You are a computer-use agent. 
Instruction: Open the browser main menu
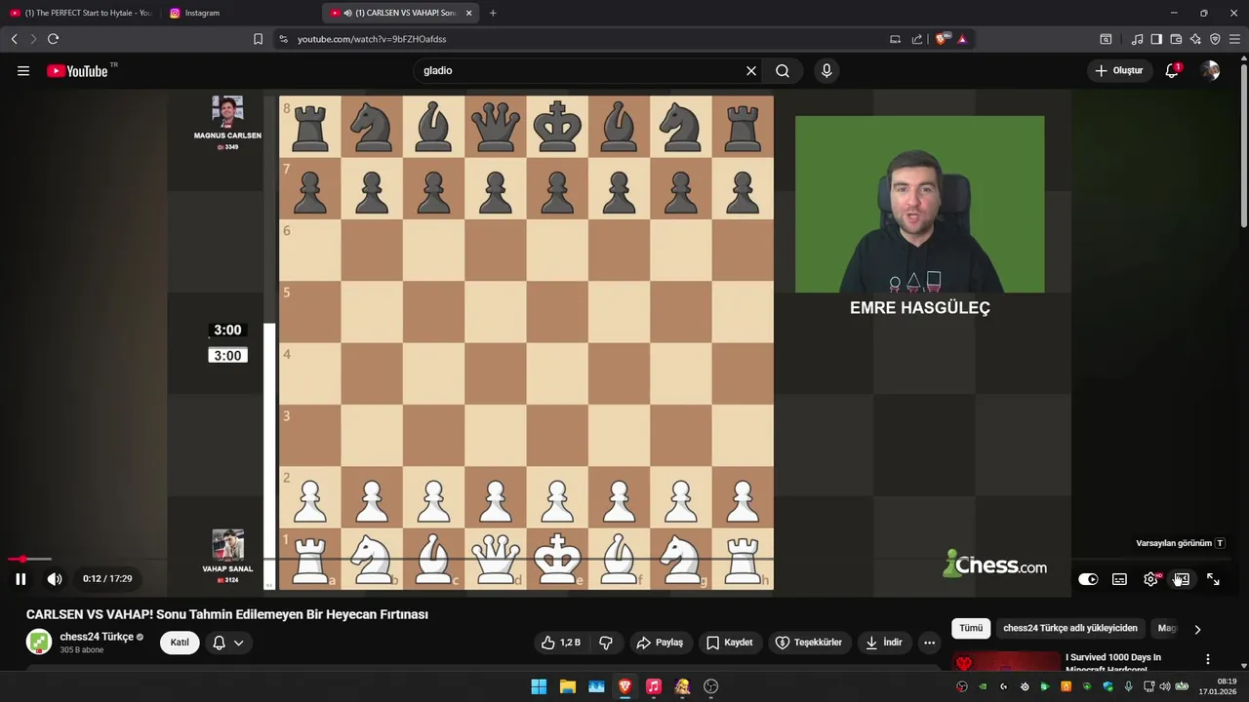(x=1233, y=39)
